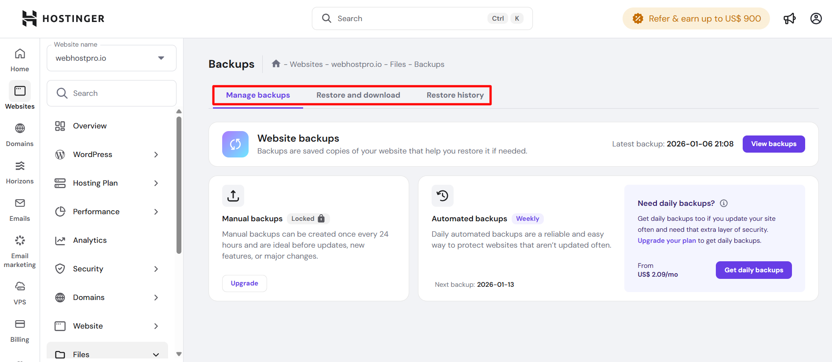Click latest backup date 2026-01-06 21:08
832x362 pixels.
700,144
